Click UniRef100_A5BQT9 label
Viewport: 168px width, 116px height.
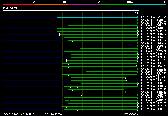point(154,43)
